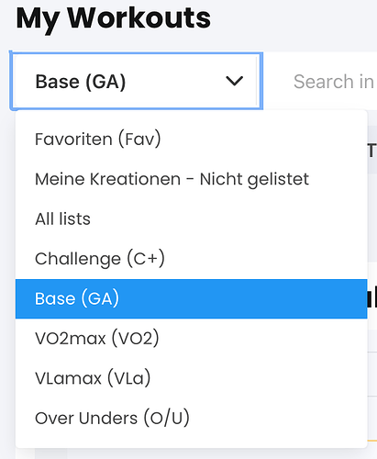
Task: Switch to the C+ challenge category
Action: (x=191, y=259)
